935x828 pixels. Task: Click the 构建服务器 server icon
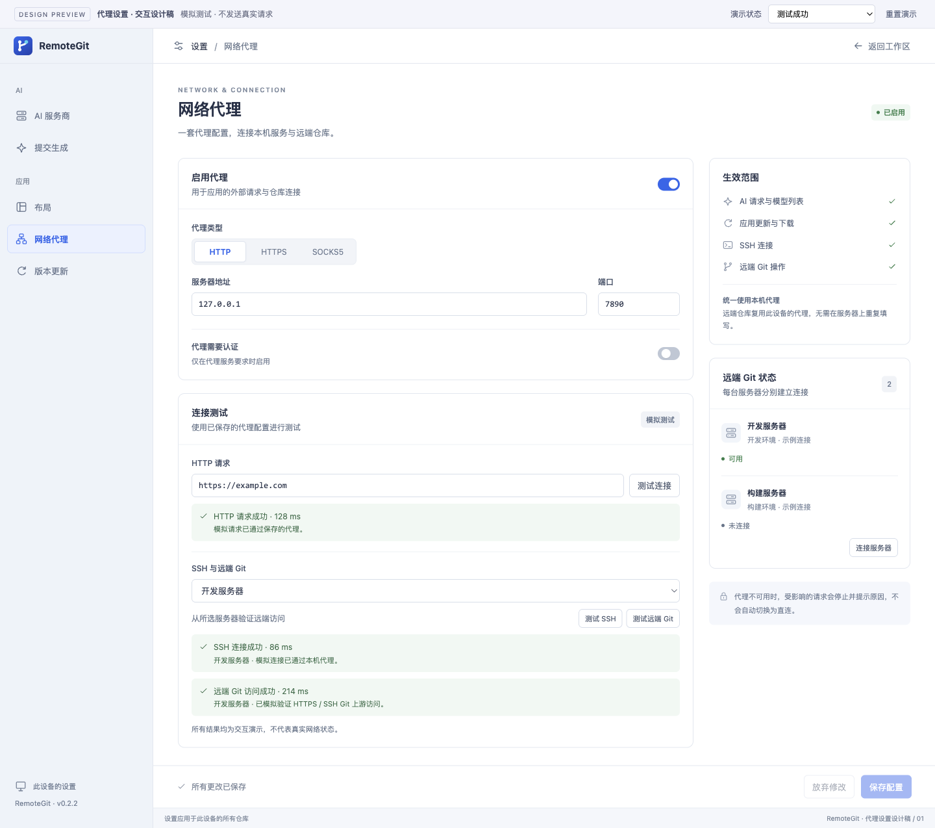click(731, 500)
